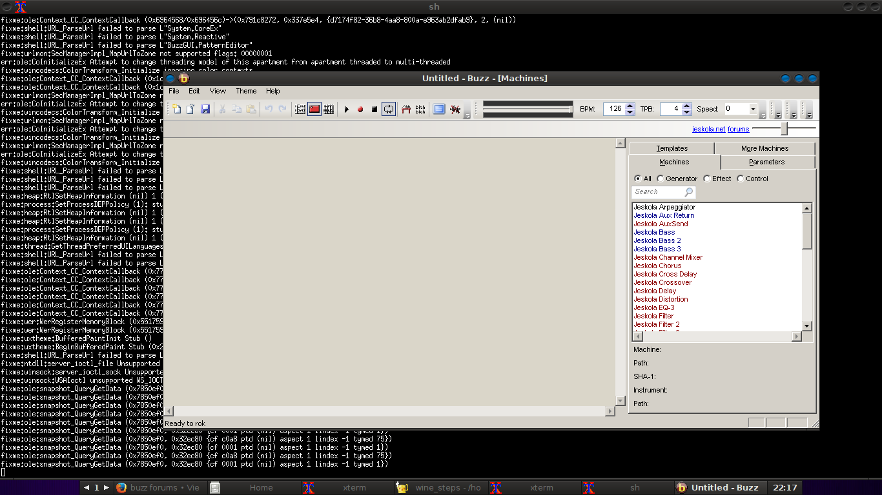
Task: Increase TPB with the up arrow
Action: point(686,106)
